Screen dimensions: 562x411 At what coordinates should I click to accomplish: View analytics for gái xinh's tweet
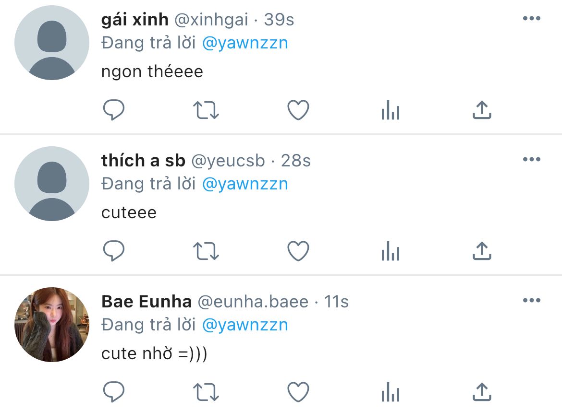click(x=391, y=110)
